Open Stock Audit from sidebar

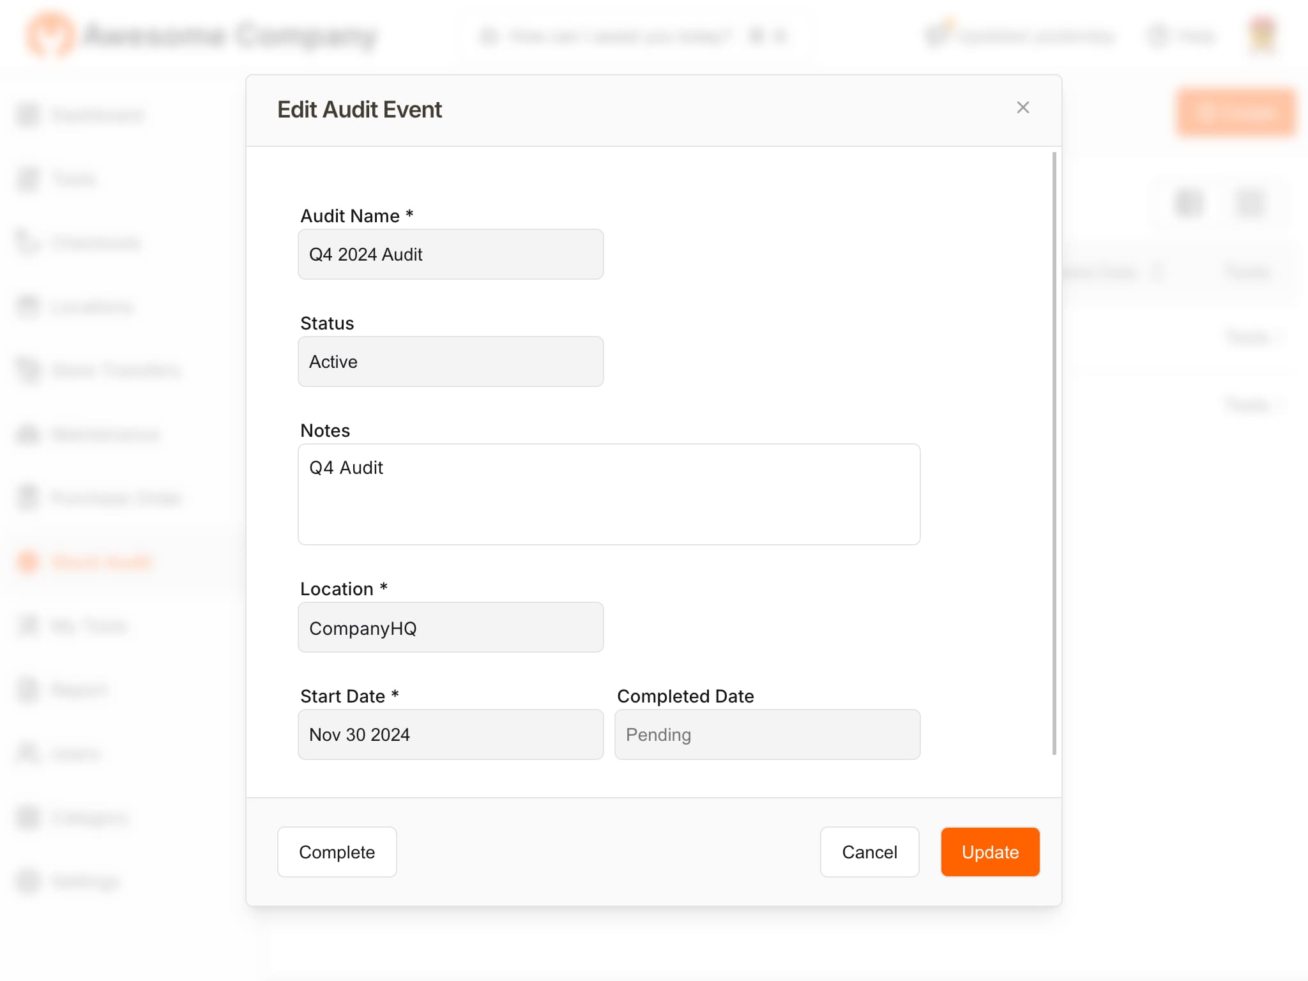[101, 561]
